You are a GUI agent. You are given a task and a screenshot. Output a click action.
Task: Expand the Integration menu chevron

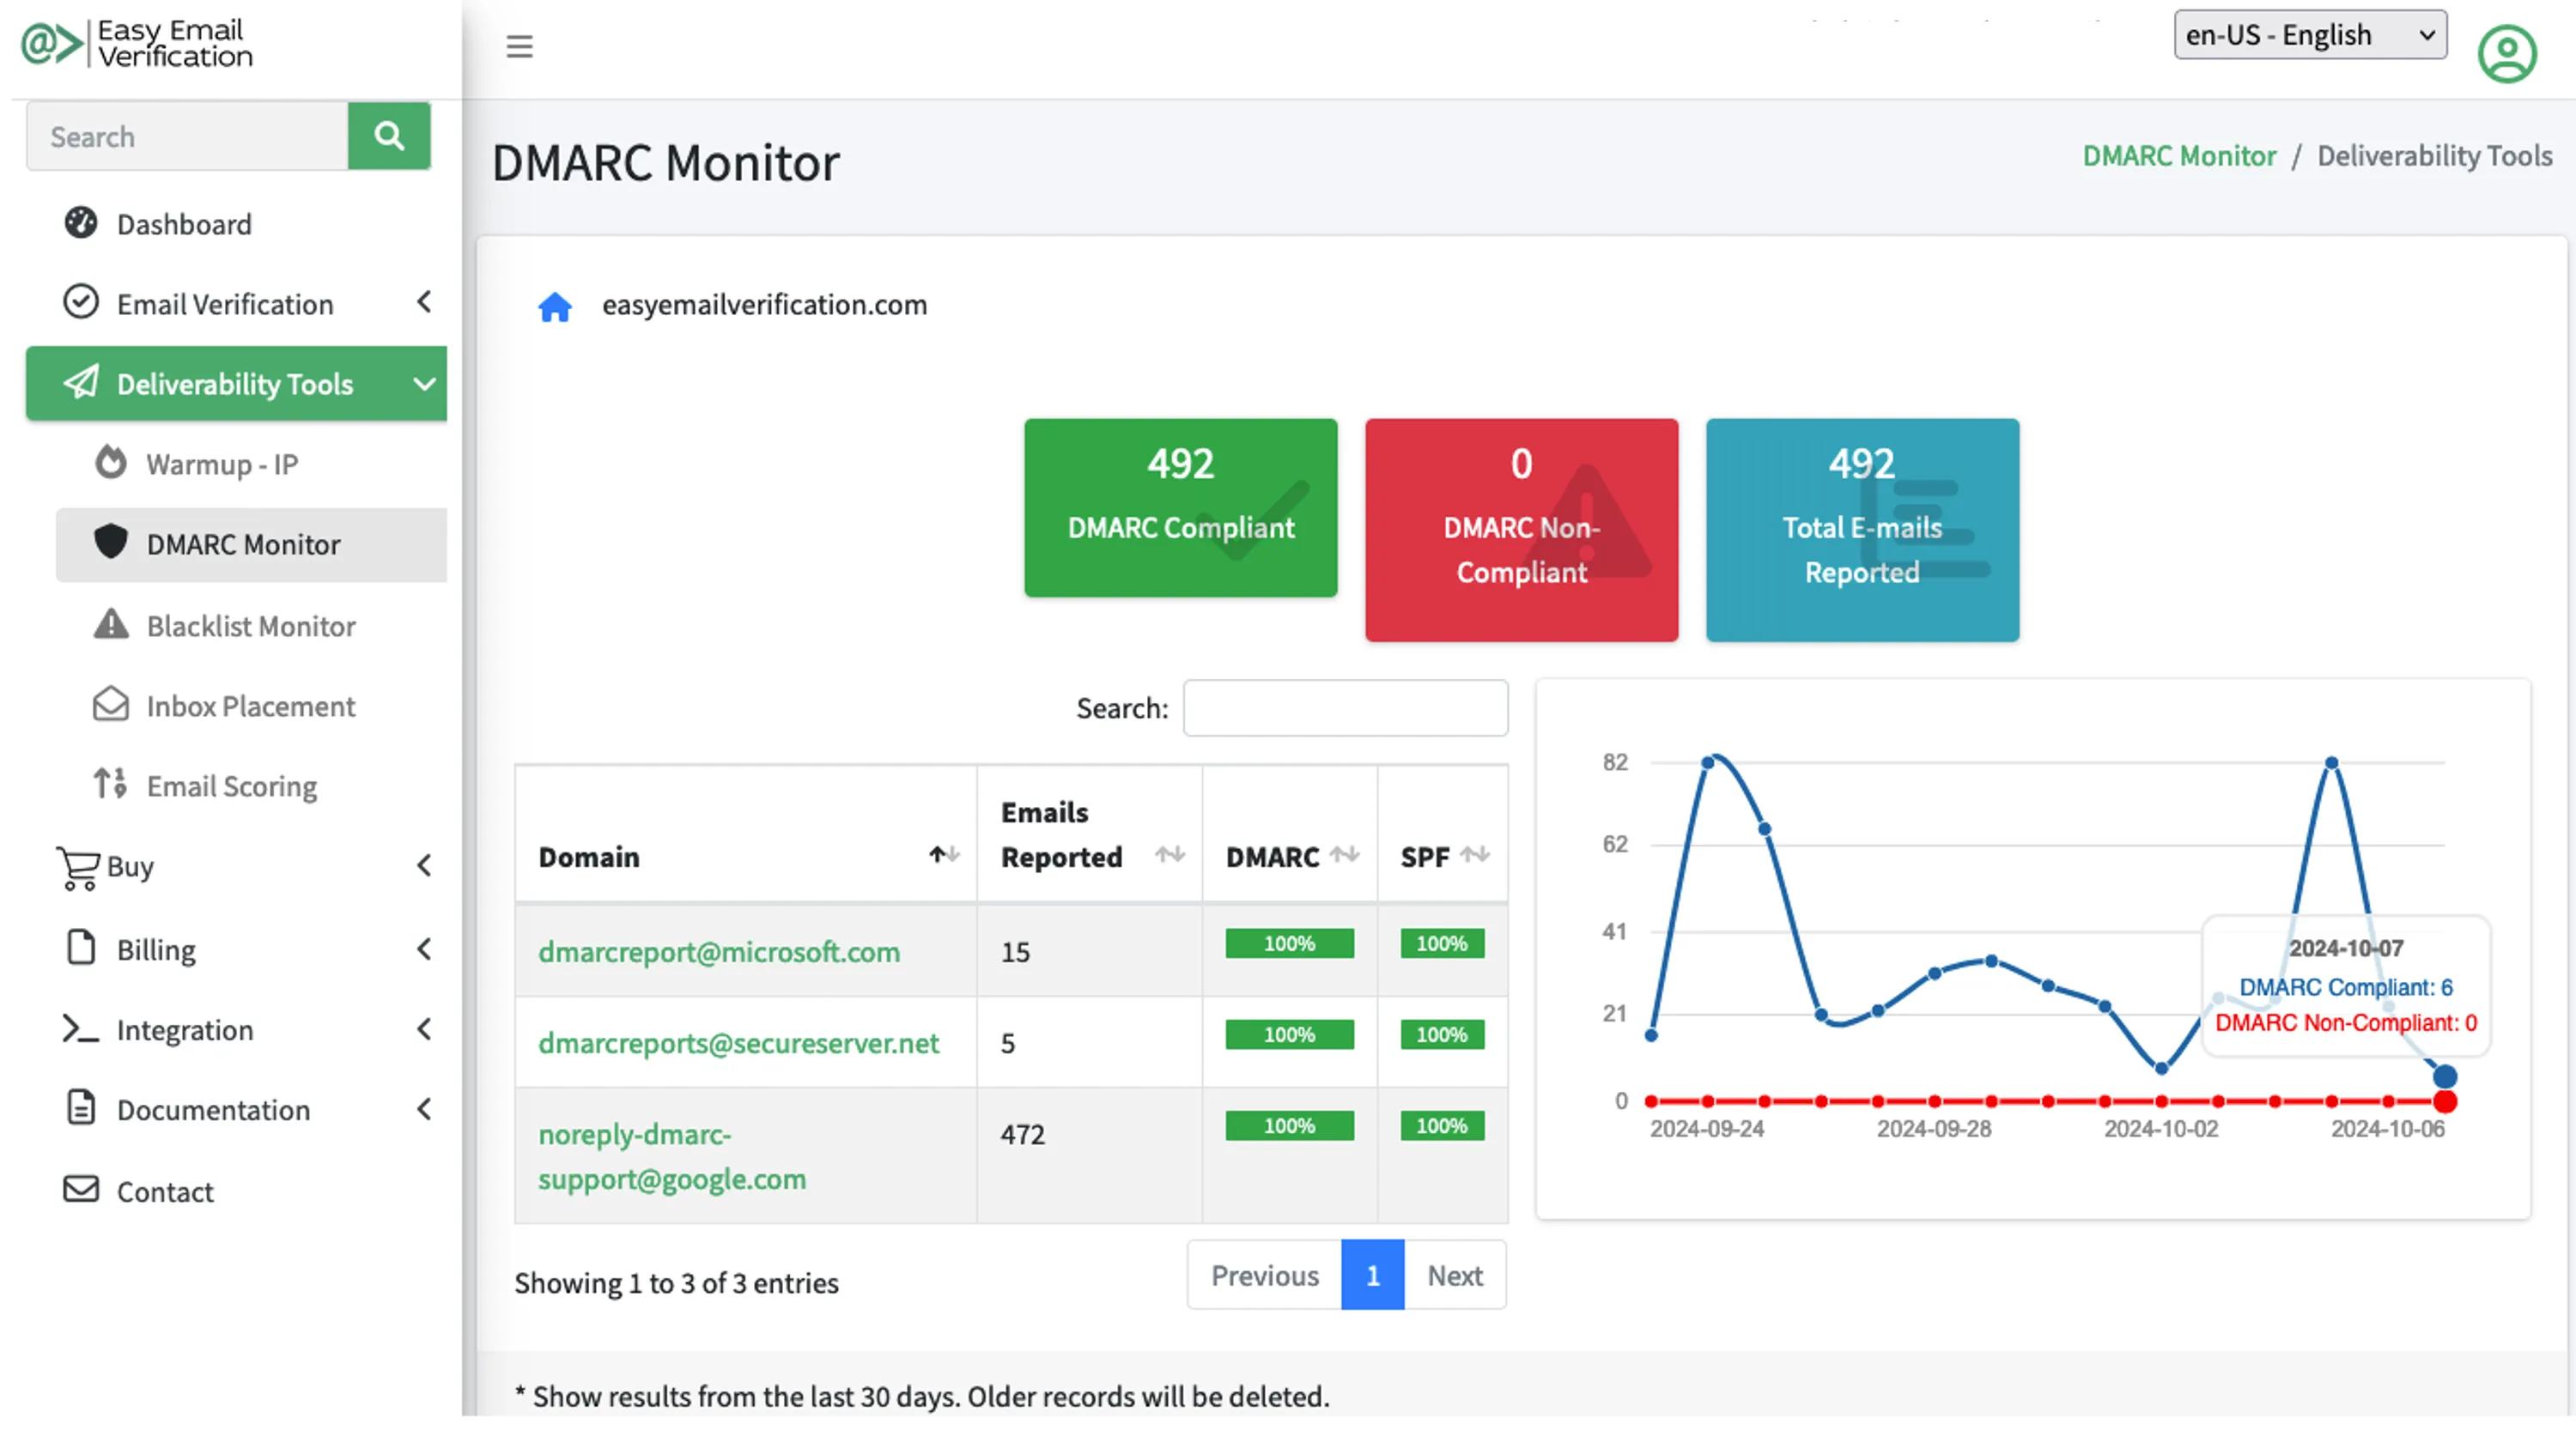424,1029
